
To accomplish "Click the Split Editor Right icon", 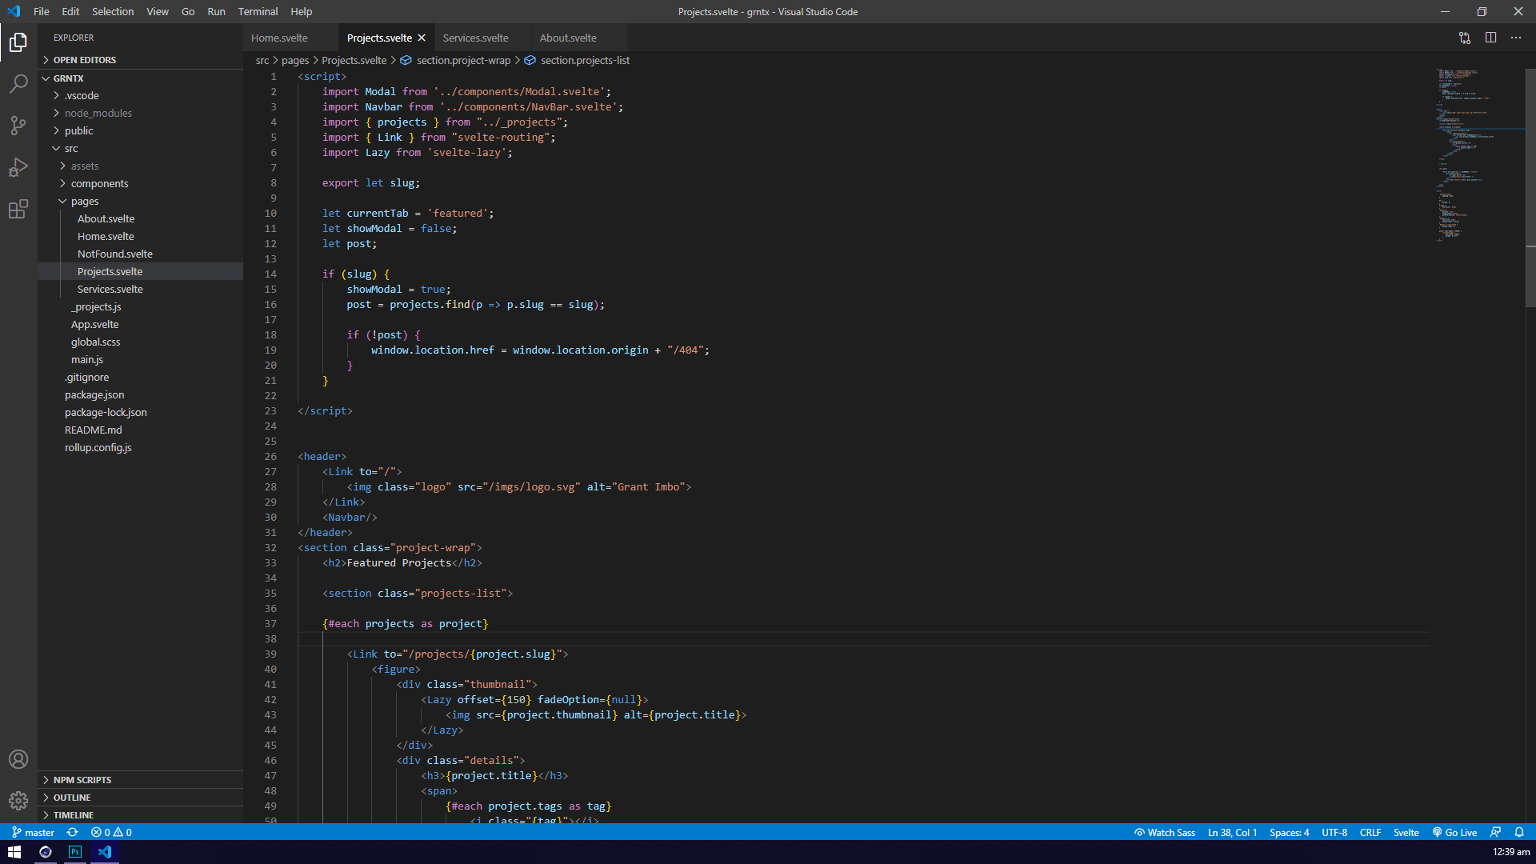I will (x=1490, y=38).
